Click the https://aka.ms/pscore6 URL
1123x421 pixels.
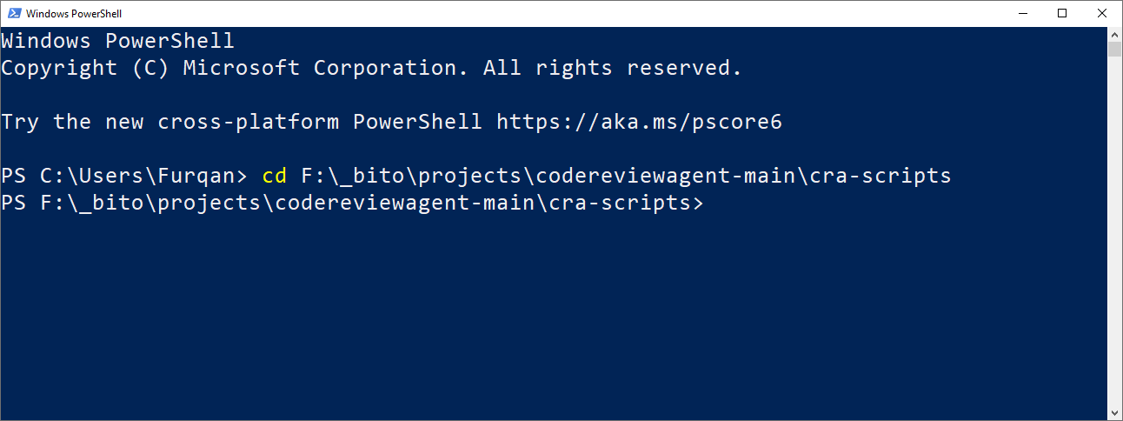click(639, 122)
